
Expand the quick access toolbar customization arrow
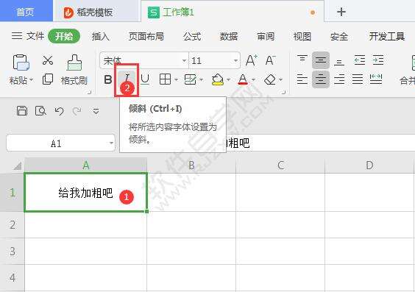click(96, 111)
